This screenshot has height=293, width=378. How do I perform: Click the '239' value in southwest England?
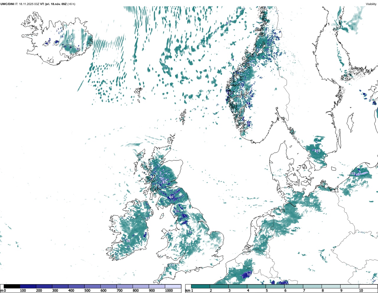point(172,265)
